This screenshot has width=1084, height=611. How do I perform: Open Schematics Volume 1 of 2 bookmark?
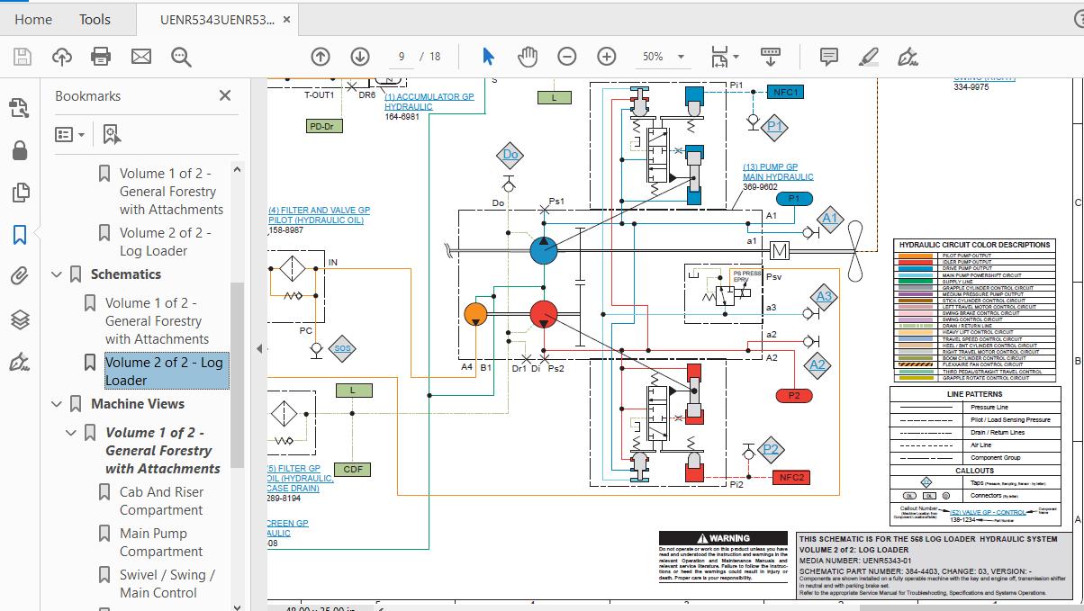(x=157, y=321)
